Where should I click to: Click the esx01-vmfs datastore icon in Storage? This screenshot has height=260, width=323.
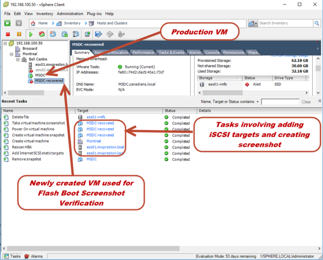tap(202, 85)
